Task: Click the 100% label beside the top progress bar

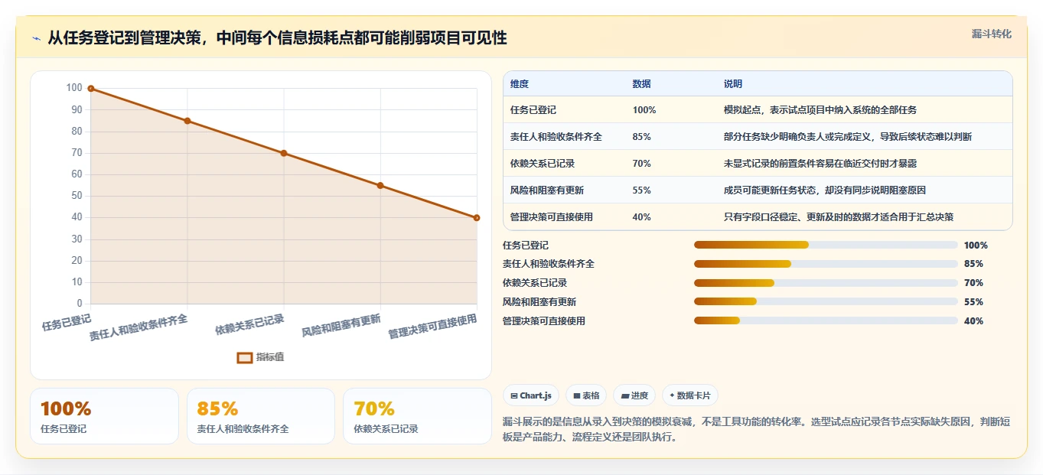Action: click(976, 246)
